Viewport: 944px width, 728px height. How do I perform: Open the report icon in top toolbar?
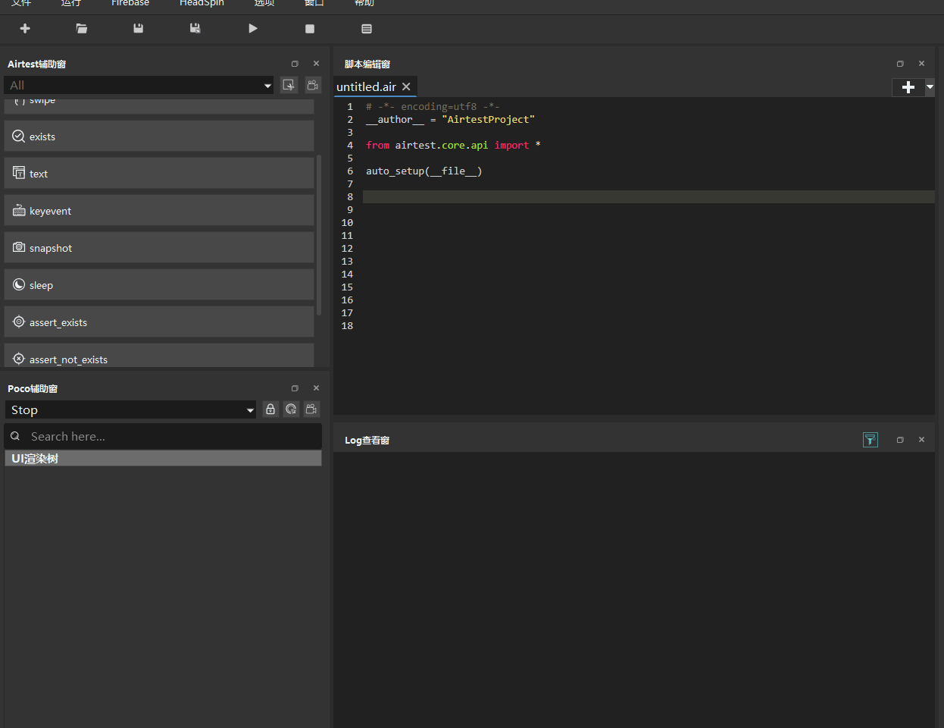(x=367, y=29)
